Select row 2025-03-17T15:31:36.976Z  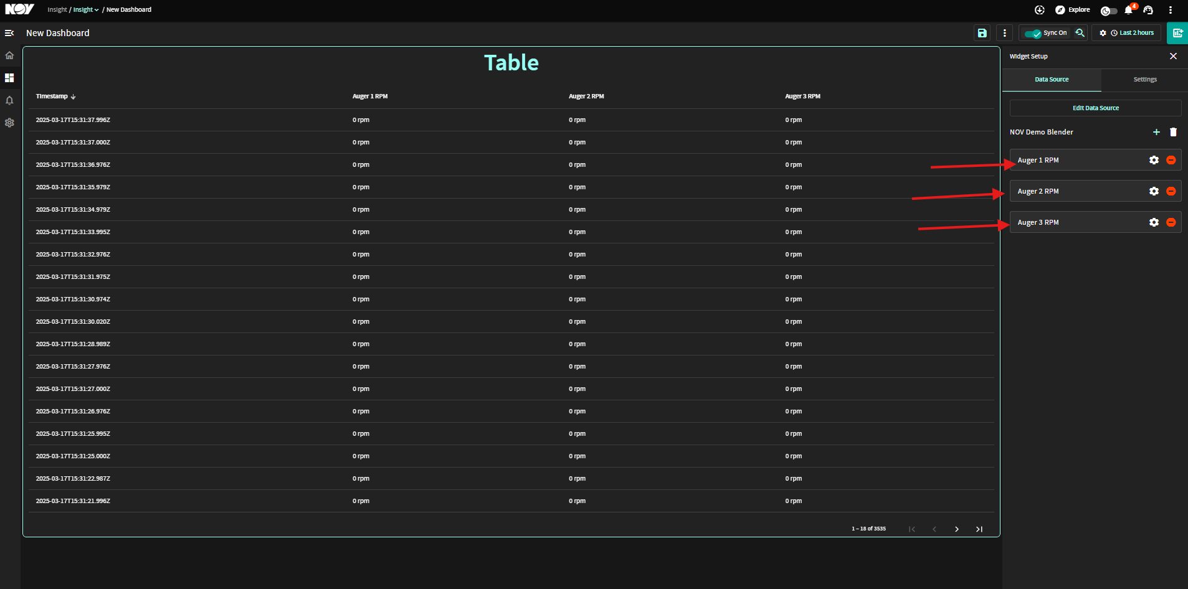click(x=511, y=165)
